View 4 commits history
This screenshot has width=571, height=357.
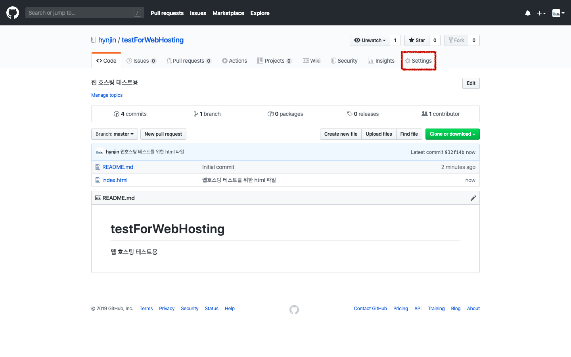tap(130, 114)
